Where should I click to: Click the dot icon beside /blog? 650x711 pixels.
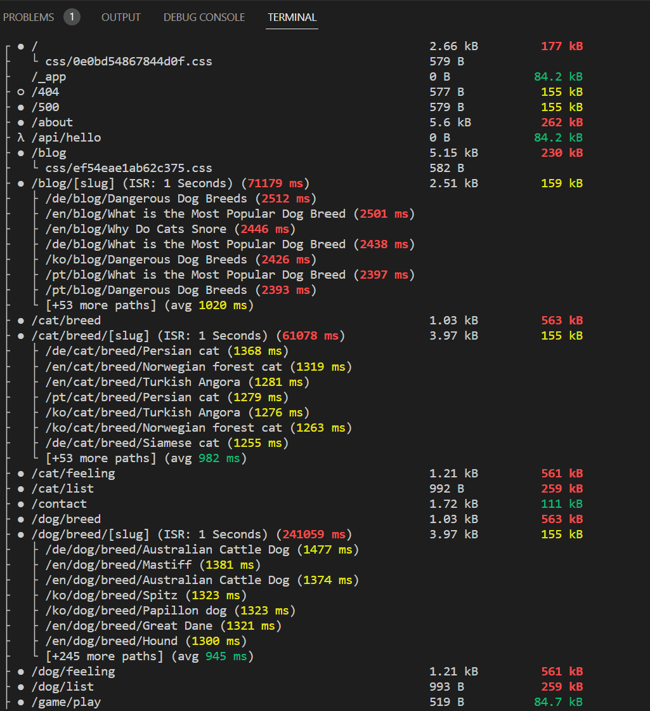click(x=20, y=152)
